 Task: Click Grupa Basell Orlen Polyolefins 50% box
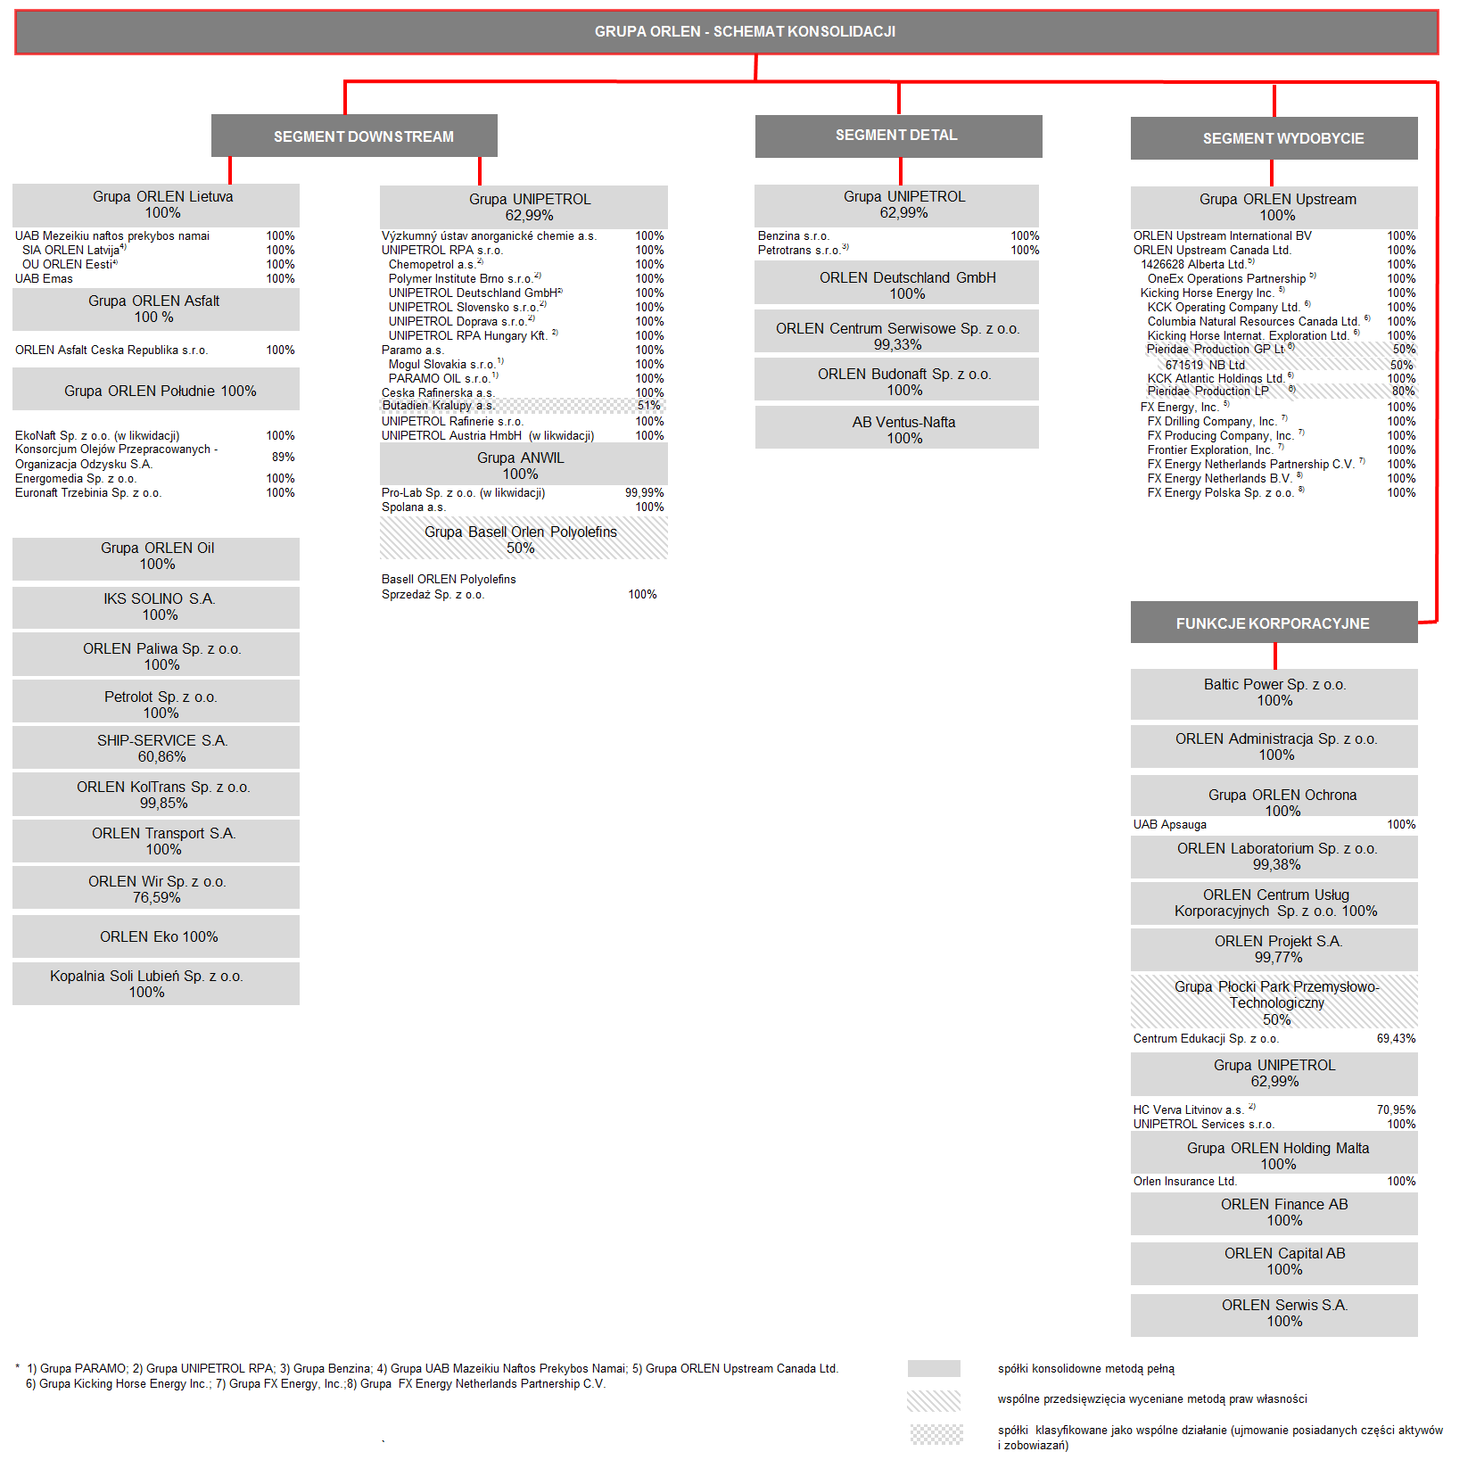(524, 540)
